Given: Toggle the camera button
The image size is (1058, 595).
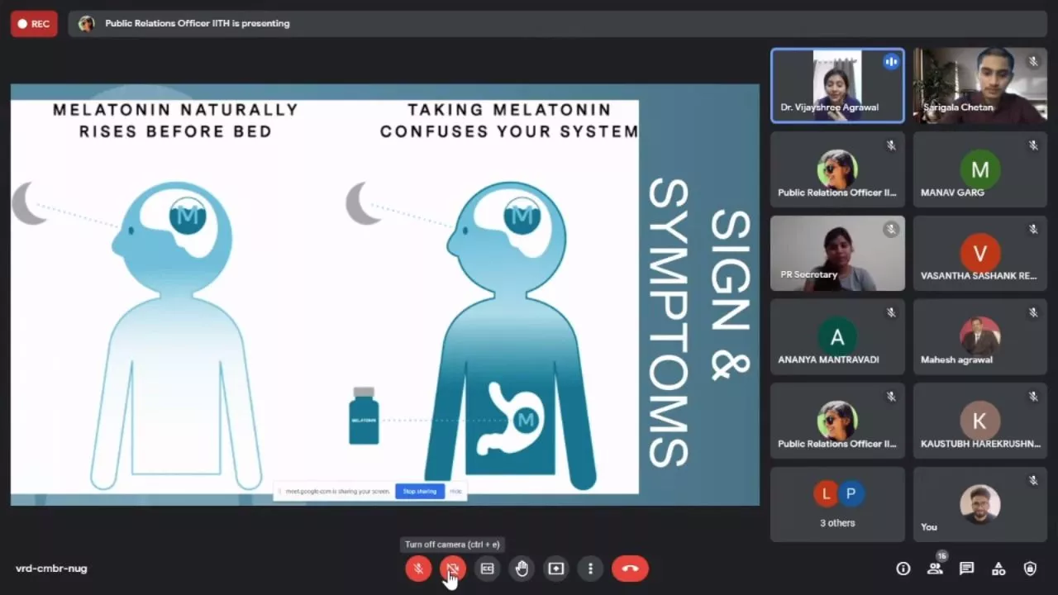Looking at the screenshot, I should [x=452, y=569].
